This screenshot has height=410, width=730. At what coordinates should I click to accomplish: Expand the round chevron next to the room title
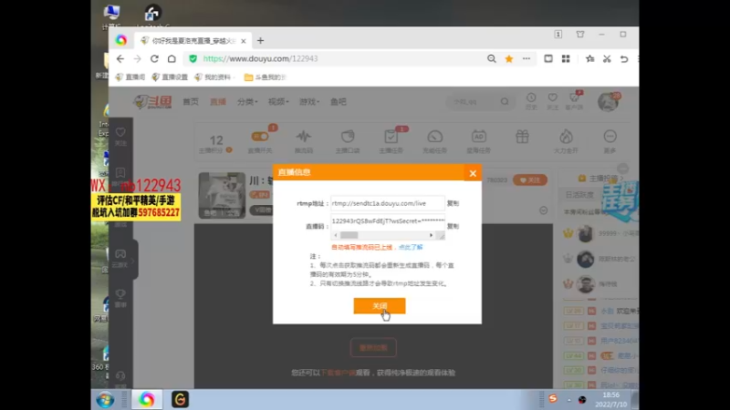[x=543, y=210]
